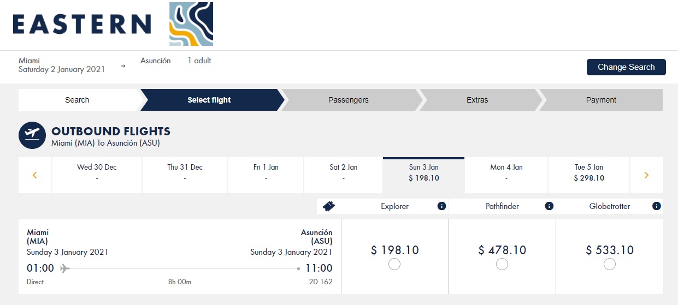Select the Sun 3 Jan date tab
The image size is (678, 305).
(x=424, y=175)
